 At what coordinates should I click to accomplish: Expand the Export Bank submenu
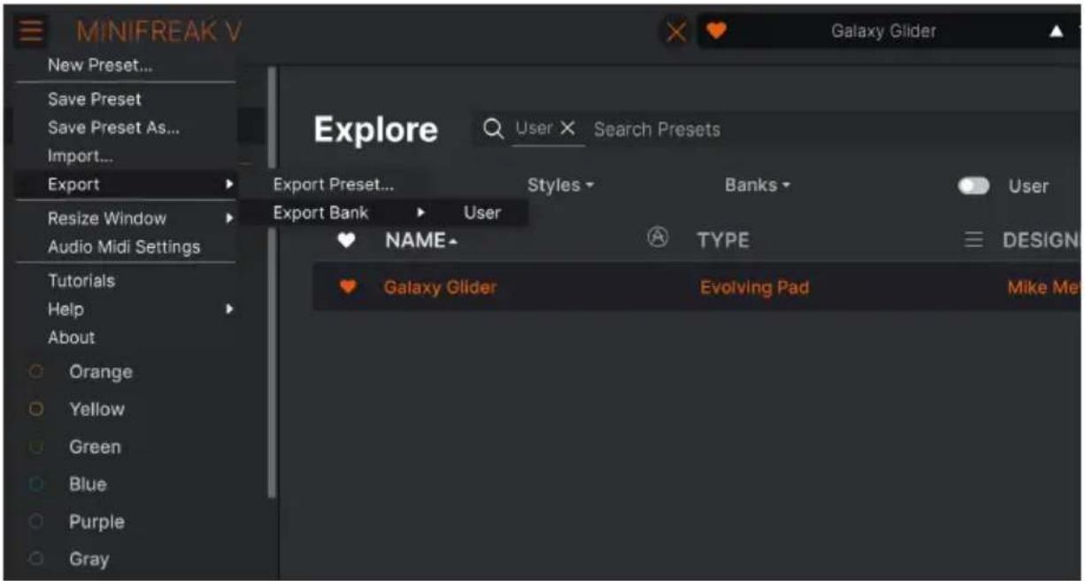pyautogui.click(x=349, y=213)
